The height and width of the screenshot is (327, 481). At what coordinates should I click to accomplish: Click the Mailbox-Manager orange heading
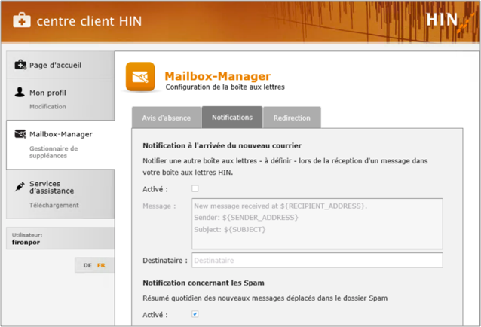218,76
